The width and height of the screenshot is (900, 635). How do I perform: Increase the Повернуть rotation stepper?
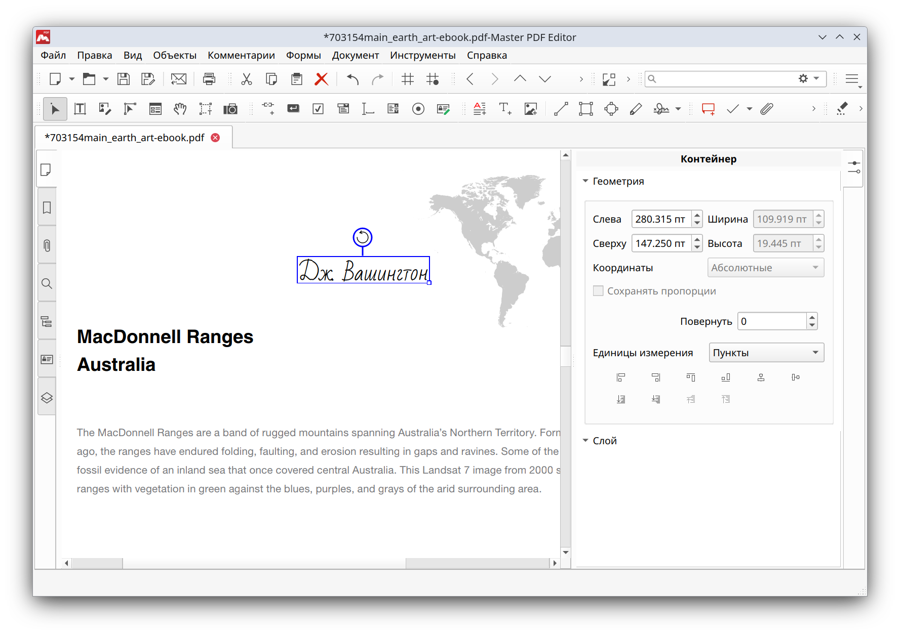pos(812,317)
